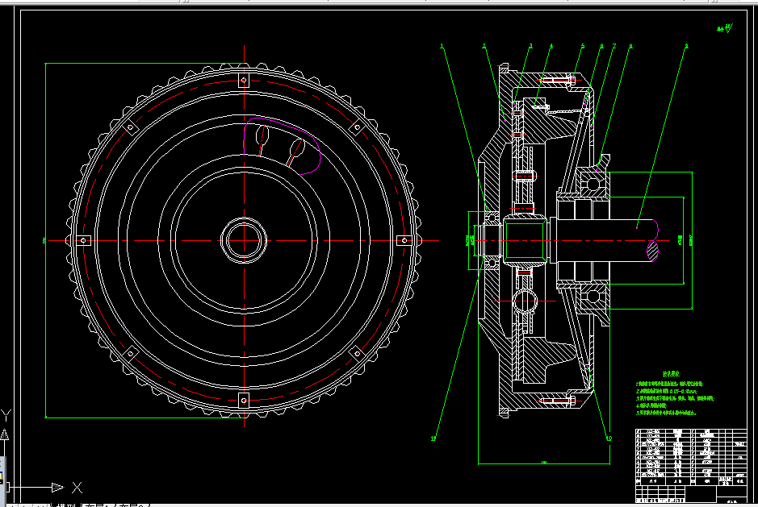Click the UCS X axis label

click(77, 488)
